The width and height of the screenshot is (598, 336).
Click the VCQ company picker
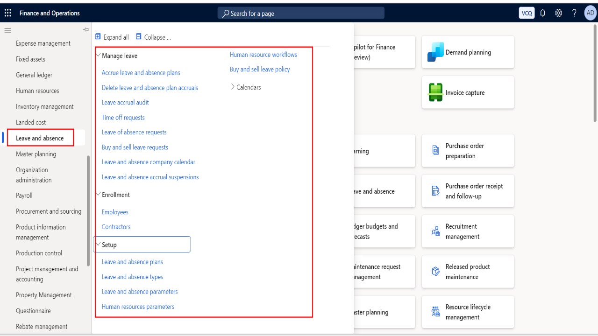(527, 13)
